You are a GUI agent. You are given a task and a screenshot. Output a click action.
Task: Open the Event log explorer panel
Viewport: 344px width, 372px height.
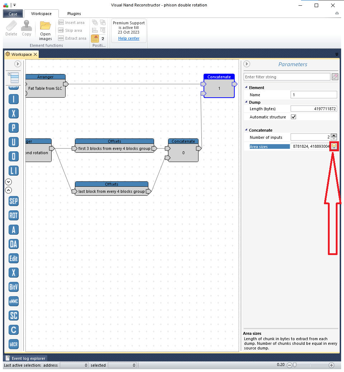click(26, 358)
